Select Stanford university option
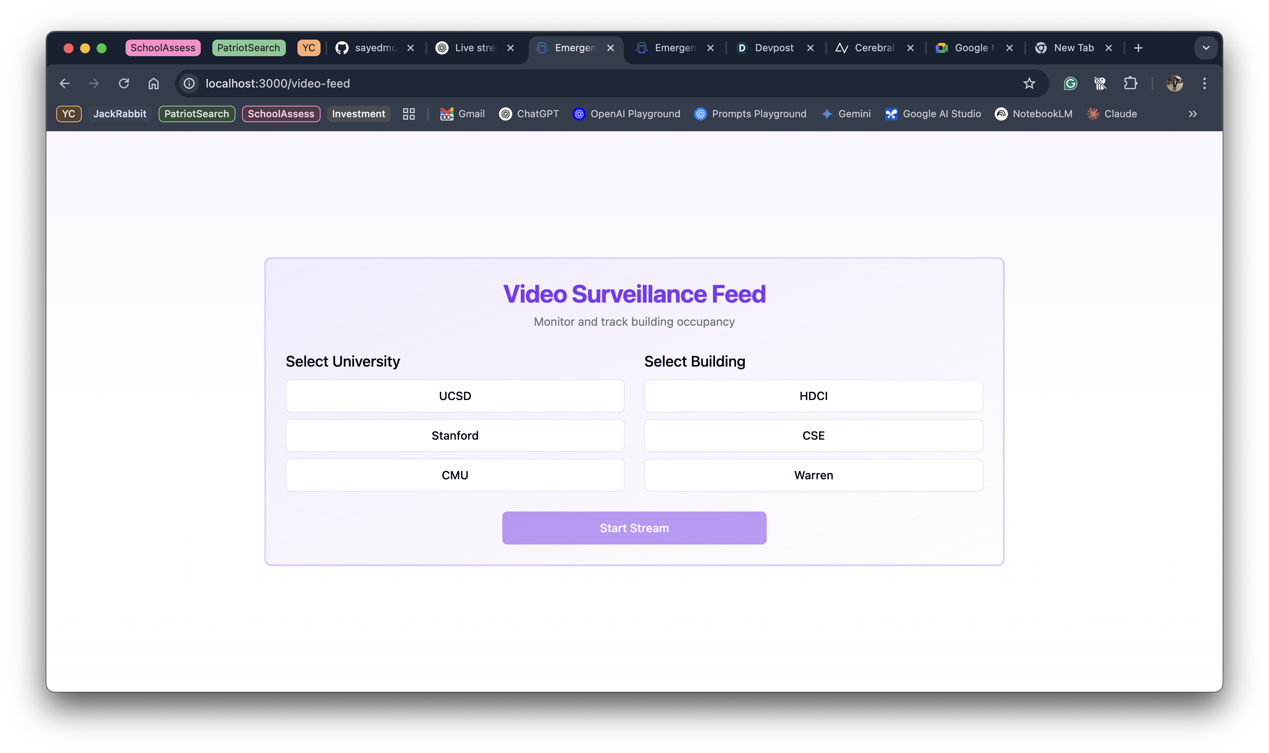This screenshot has width=1269, height=753. tap(455, 436)
